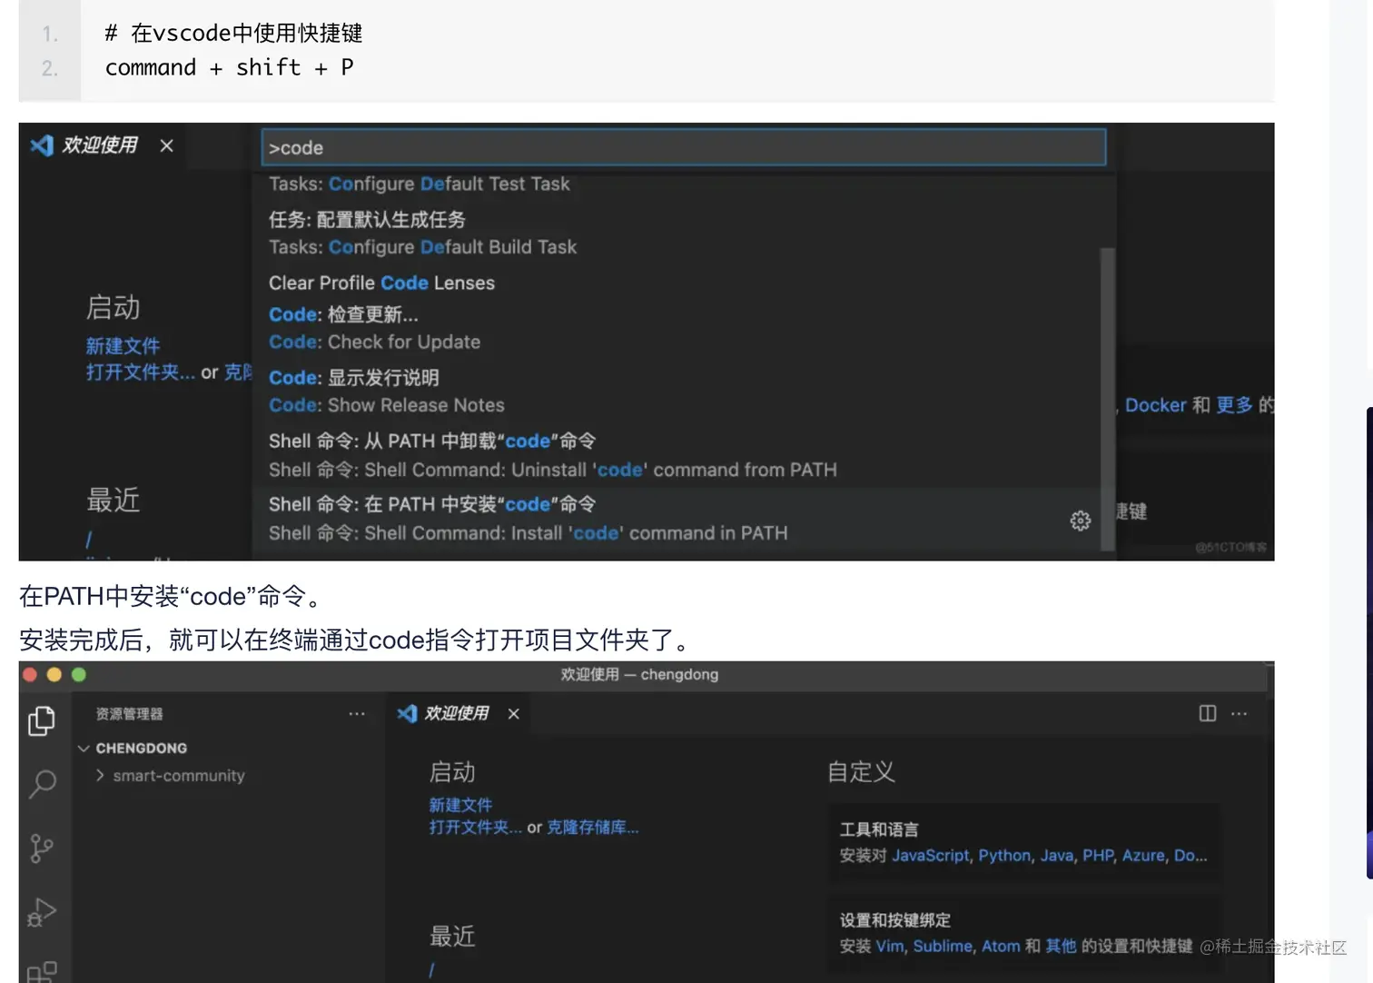
Task: Click 设置和按键绑定 card heading
Action: click(x=895, y=920)
